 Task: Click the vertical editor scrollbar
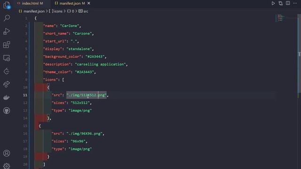coord(299,54)
